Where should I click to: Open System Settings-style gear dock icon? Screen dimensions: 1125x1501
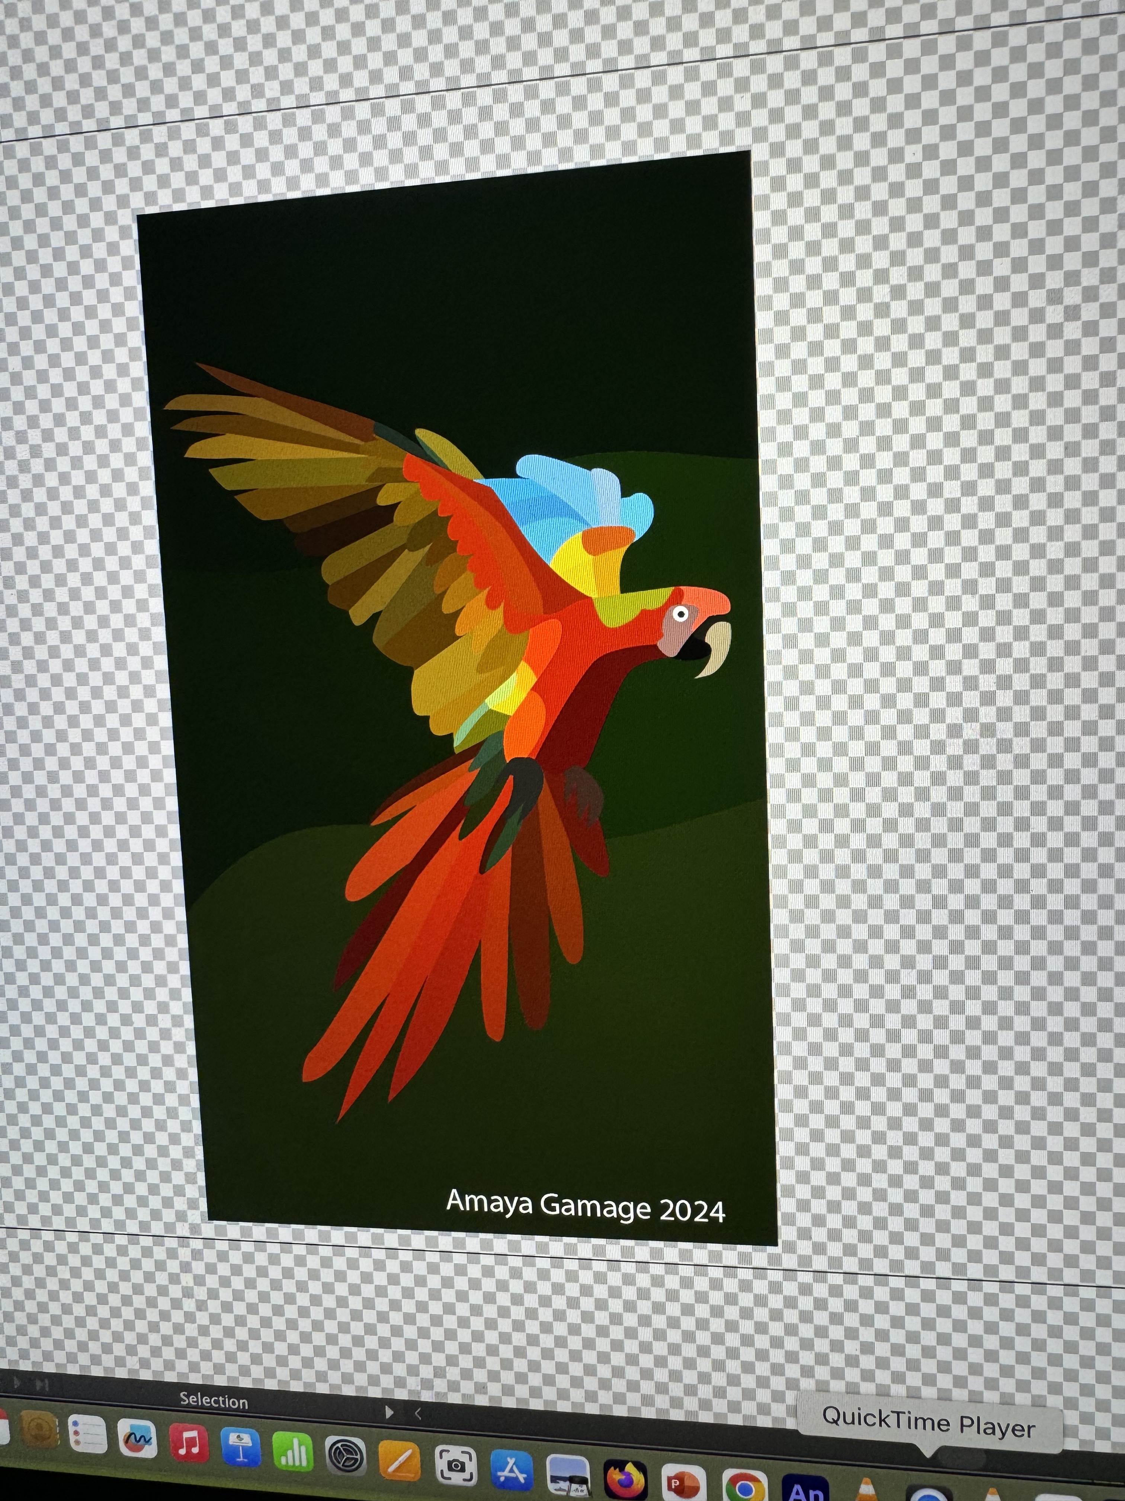click(x=346, y=1456)
